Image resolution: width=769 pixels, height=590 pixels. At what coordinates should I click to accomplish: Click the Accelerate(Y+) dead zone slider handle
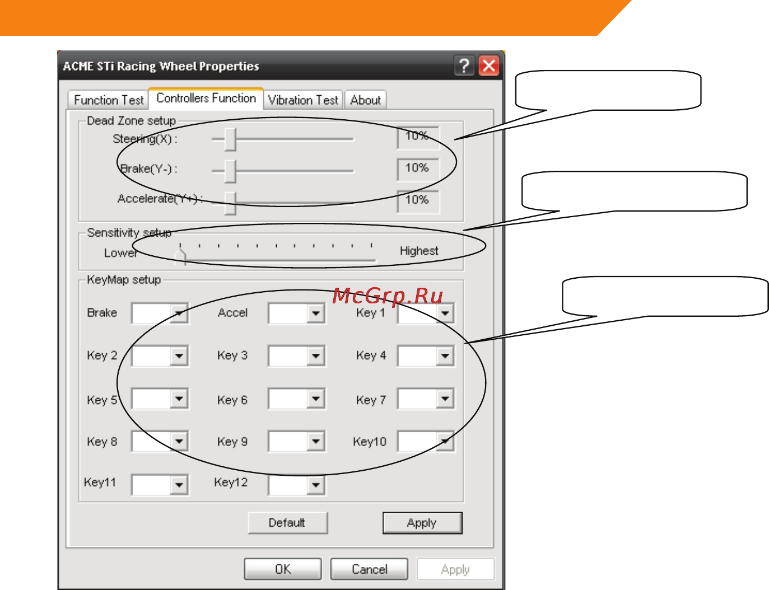(x=230, y=203)
